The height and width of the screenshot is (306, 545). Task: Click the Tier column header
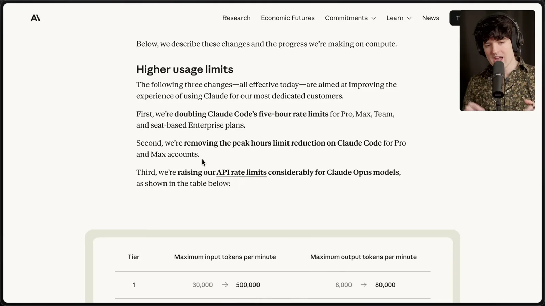tap(134, 257)
